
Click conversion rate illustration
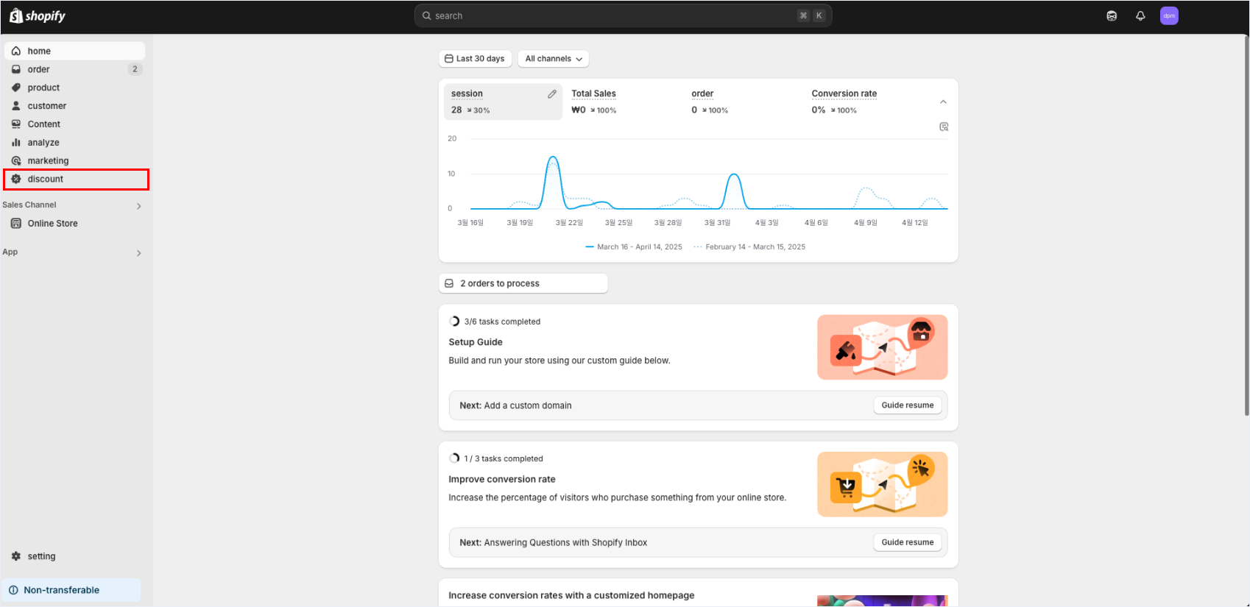pos(882,484)
